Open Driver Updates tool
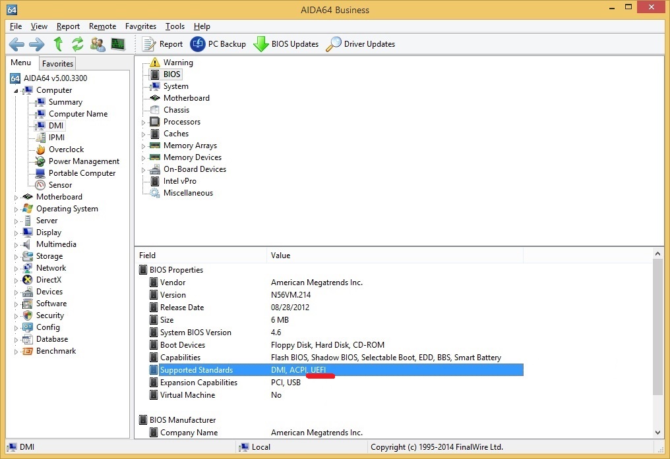This screenshot has width=670, height=459. point(360,44)
